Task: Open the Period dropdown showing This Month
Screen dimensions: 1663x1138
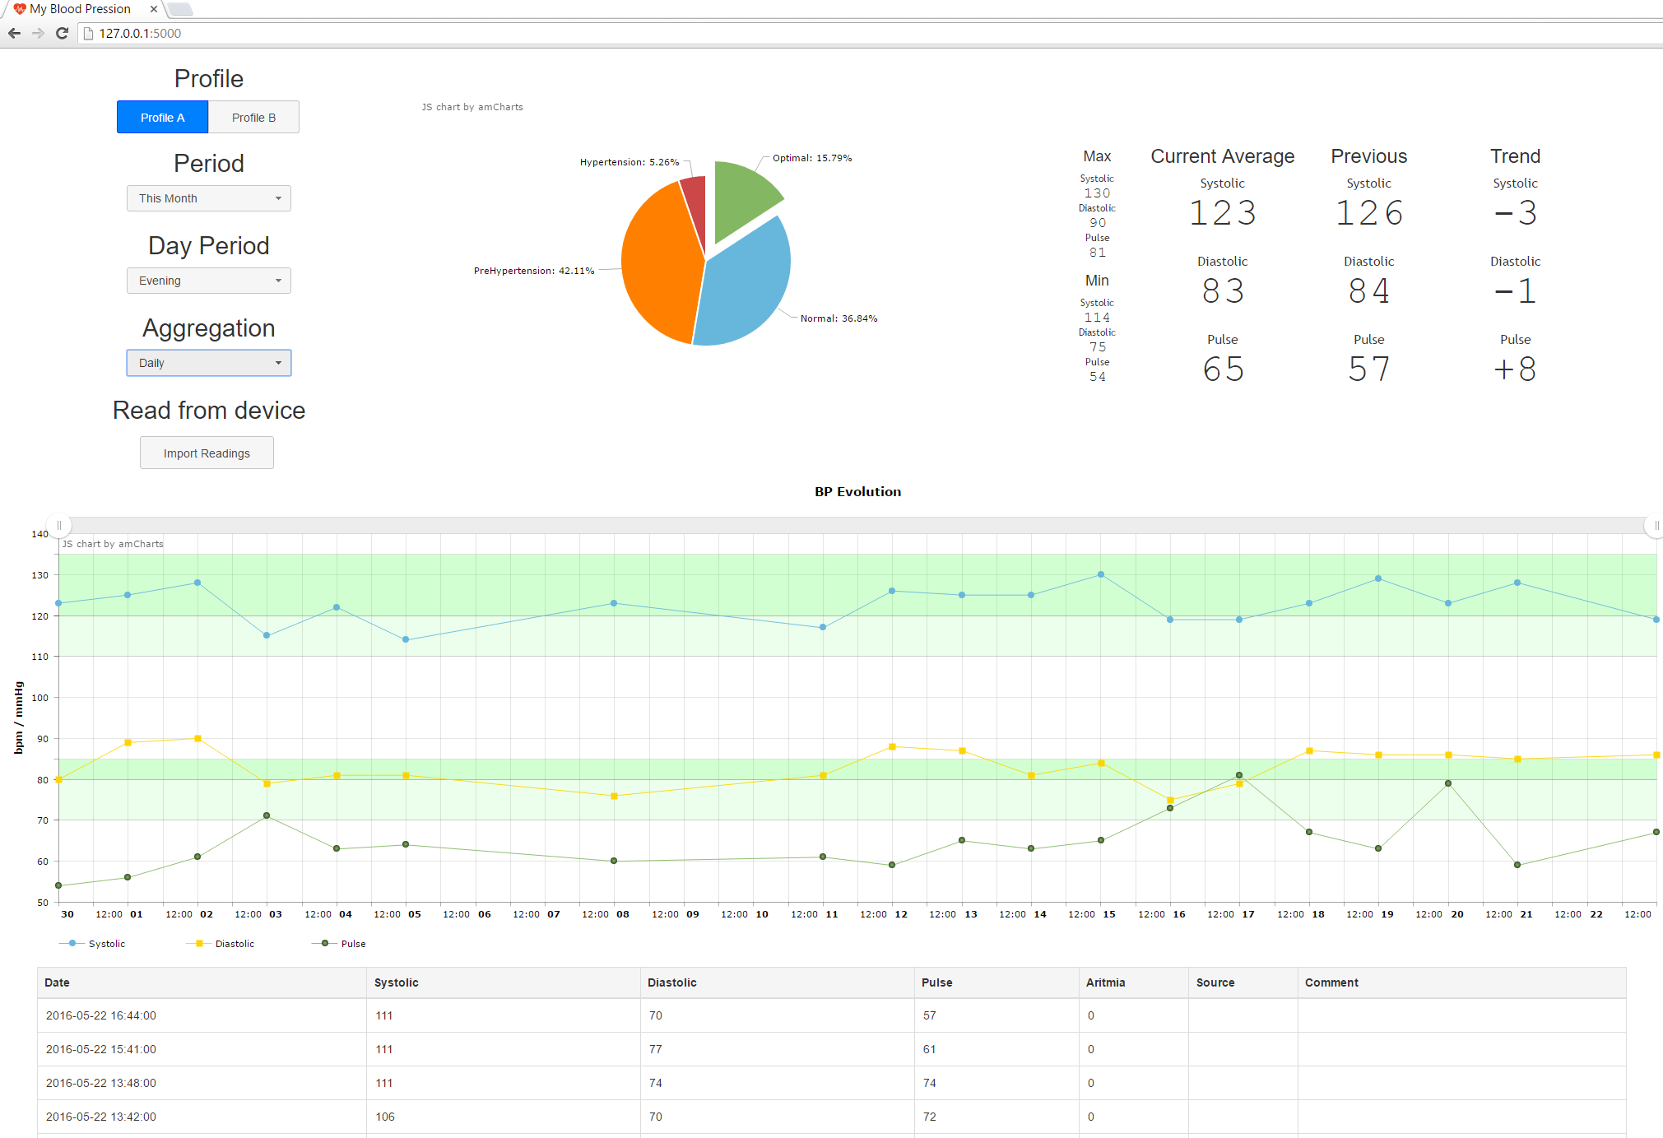Action: [x=208, y=198]
